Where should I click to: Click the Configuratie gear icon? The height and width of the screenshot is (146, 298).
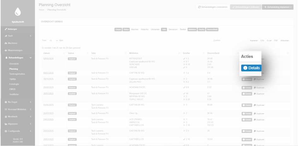[x=6, y=131]
